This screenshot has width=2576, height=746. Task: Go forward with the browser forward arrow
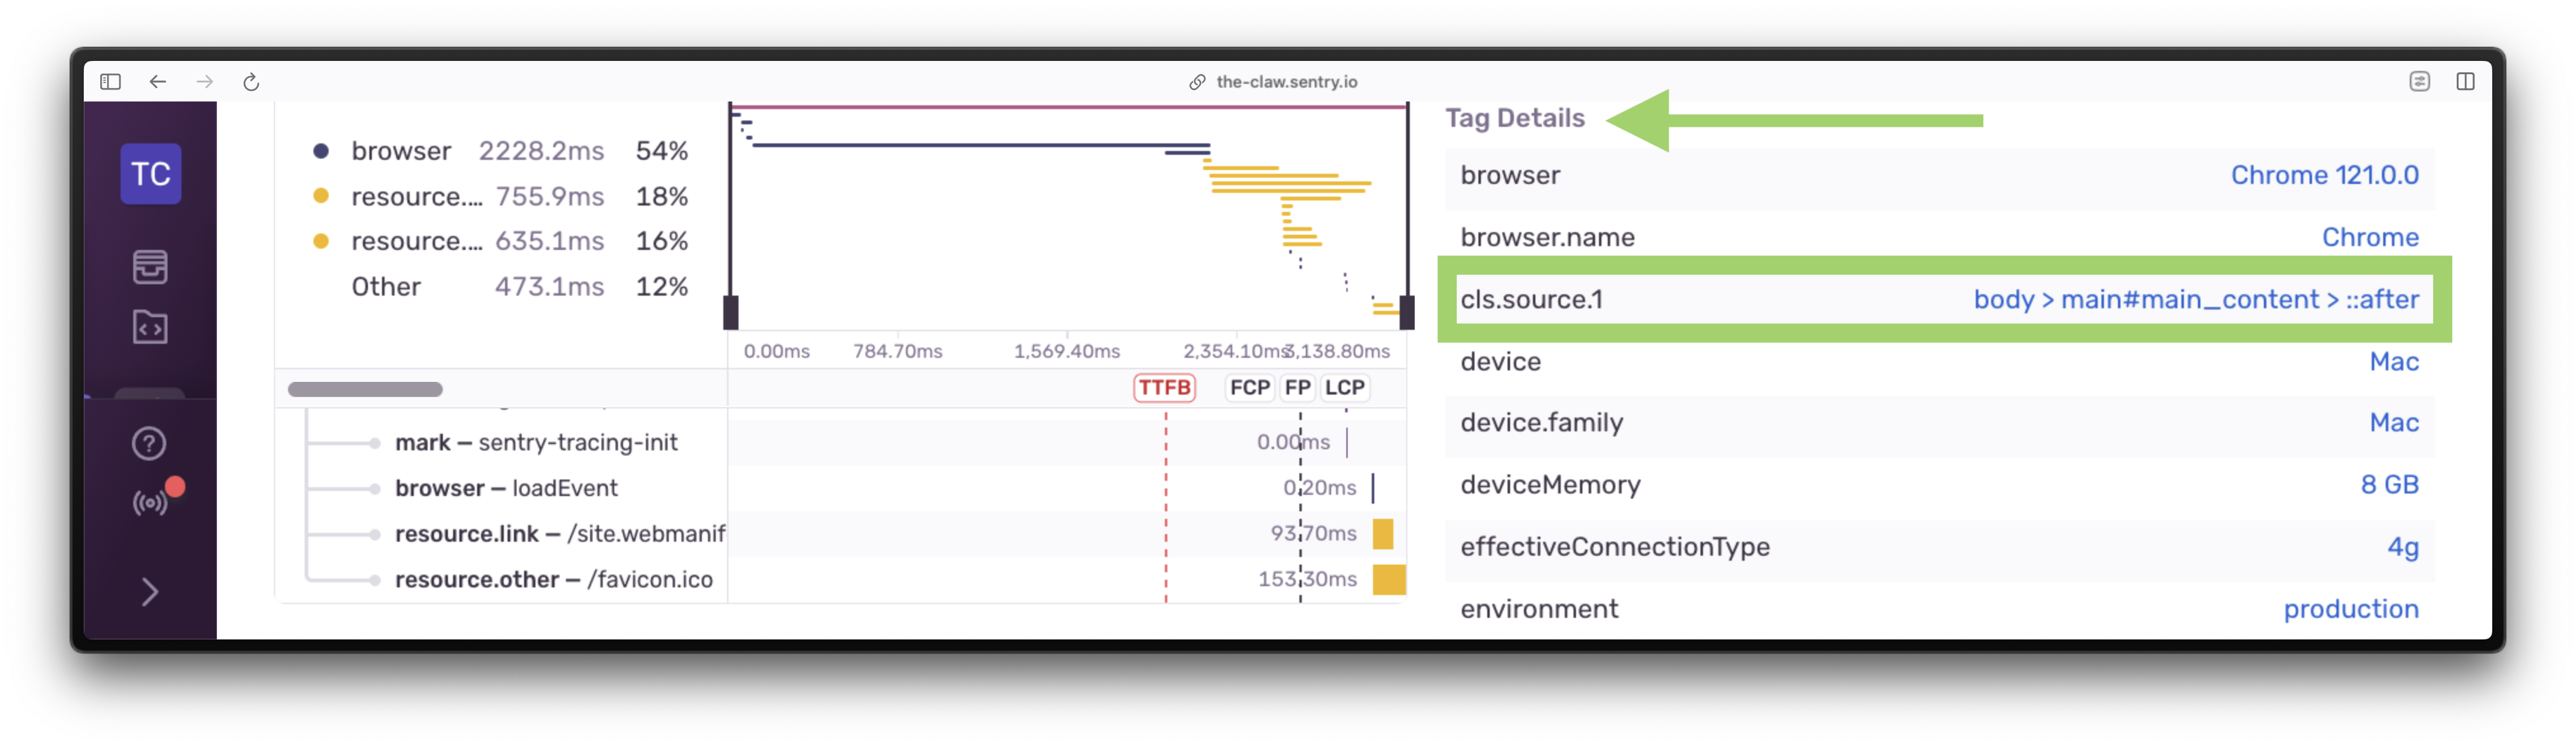(205, 82)
